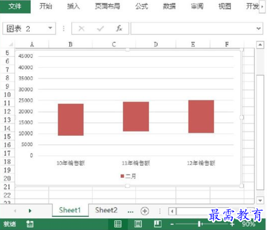The height and width of the screenshot is (230, 267).
Task: Click the formula bar Enter checkmark icon
Action: pyautogui.click(x=100, y=29)
